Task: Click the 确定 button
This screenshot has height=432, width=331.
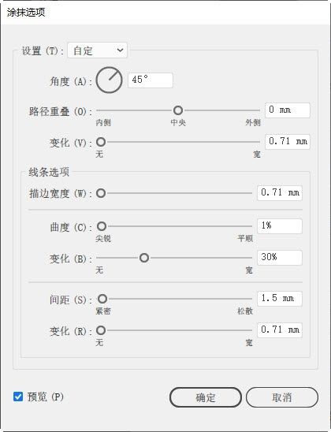Action: [x=206, y=397]
